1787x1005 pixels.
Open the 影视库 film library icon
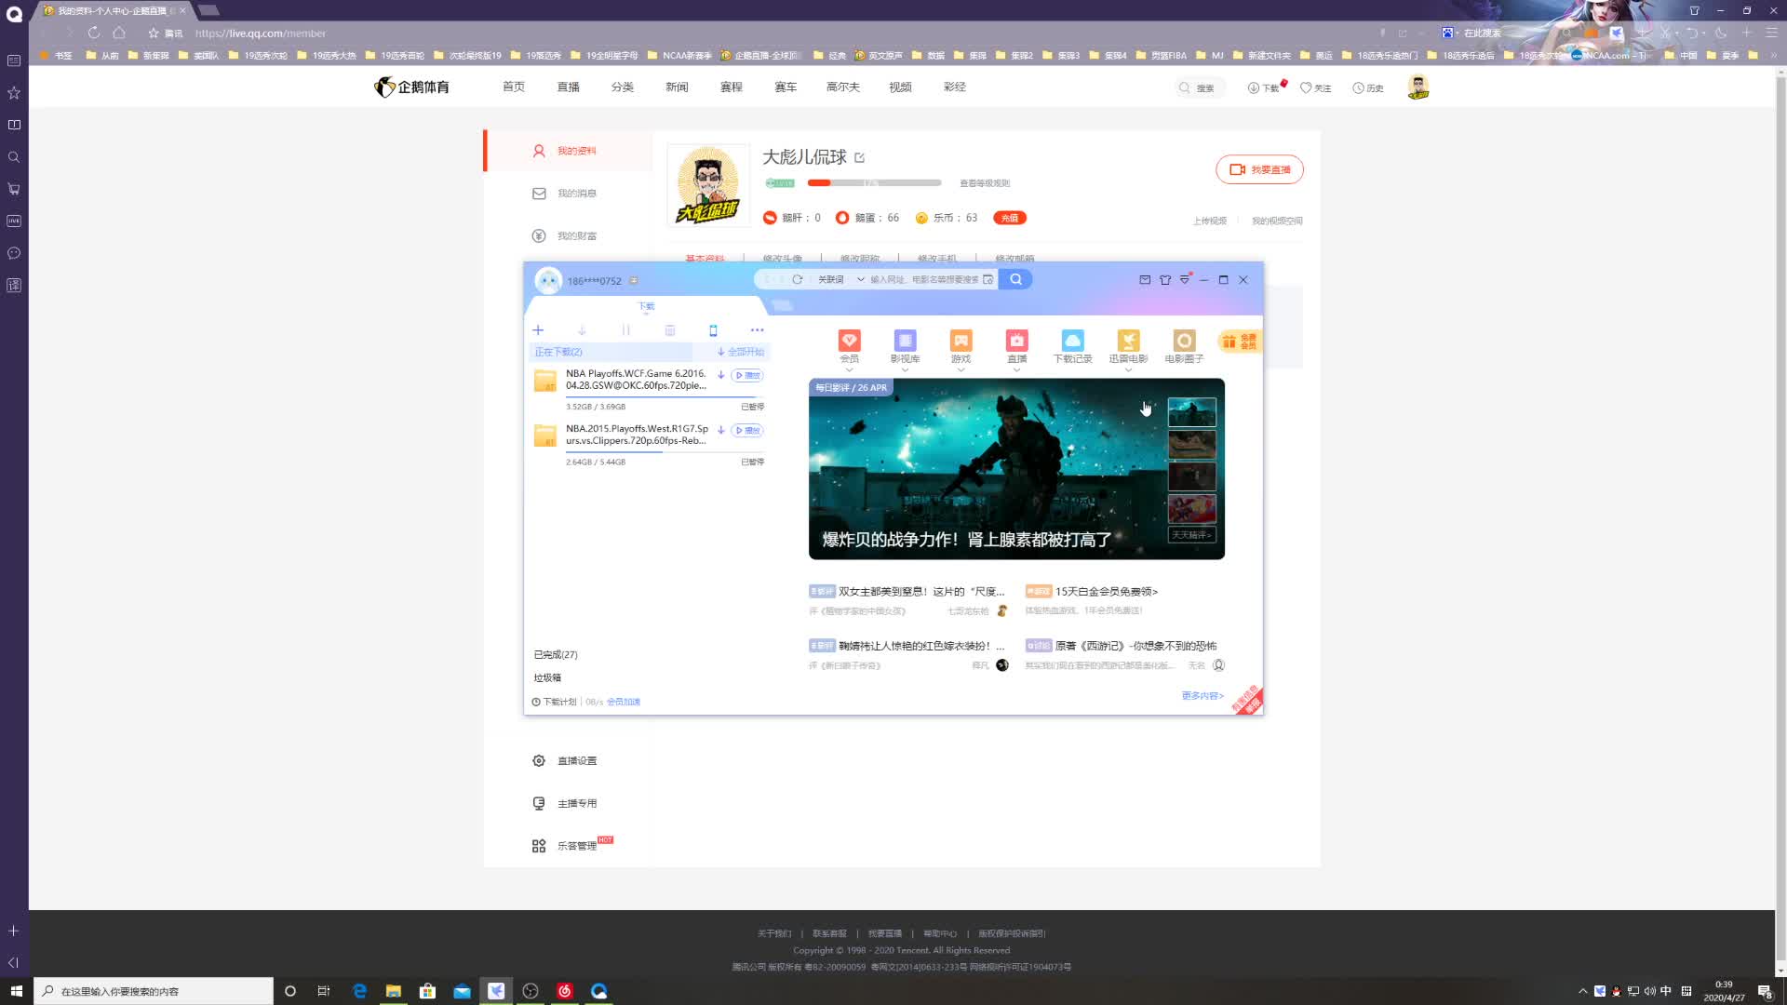click(905, 342)
